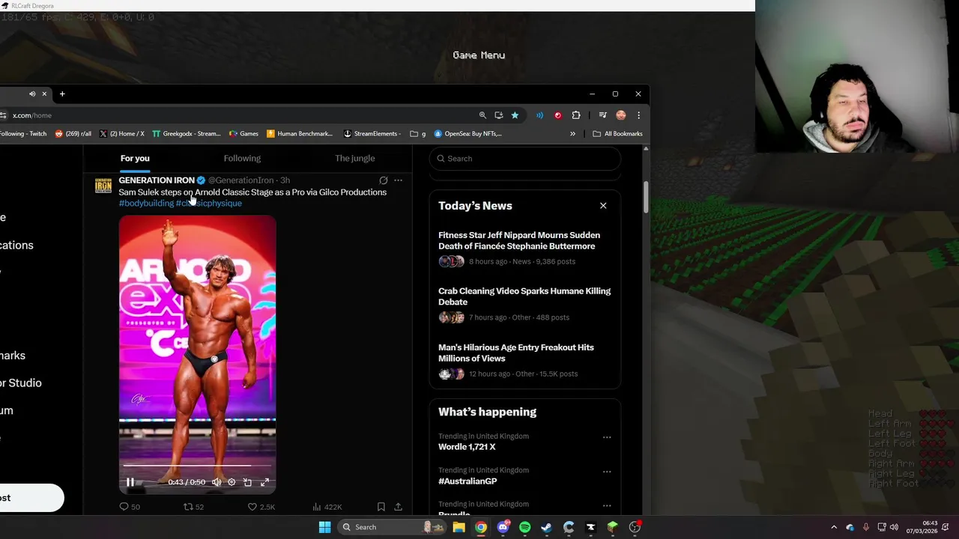The height and width of the screenshot is (539, 959).
Task: Open the @GenerationIron profile name
Action: coord(240,180)
